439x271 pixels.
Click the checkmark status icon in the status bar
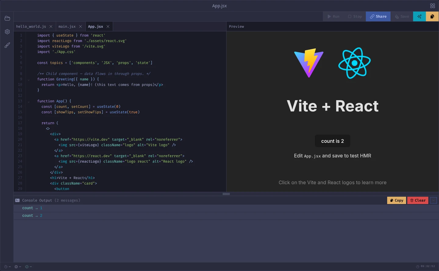click(27, 267)
